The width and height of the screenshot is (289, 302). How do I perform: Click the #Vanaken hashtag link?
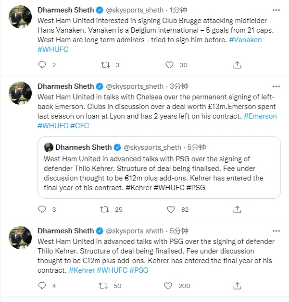245,40
